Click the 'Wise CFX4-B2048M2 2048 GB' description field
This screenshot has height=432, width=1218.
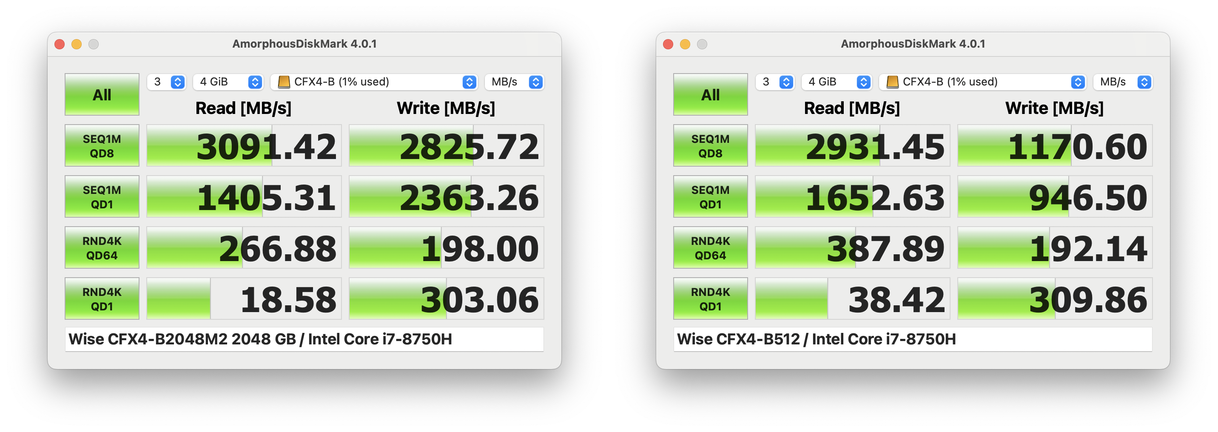pyautogui.click(x=304, y=339)
